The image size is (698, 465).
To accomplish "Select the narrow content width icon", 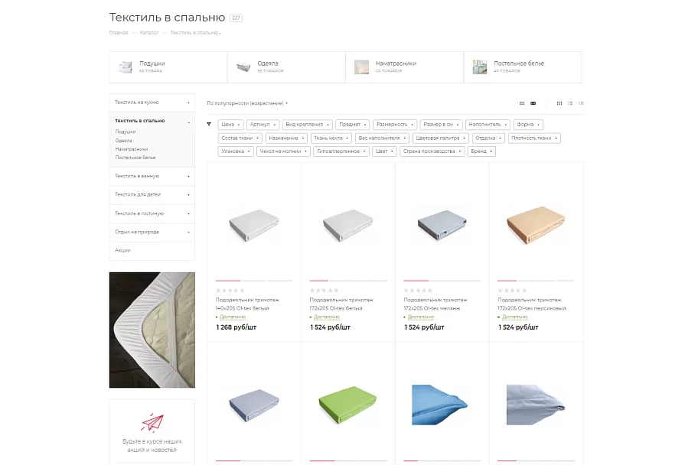I will click(x=522, y=103).
